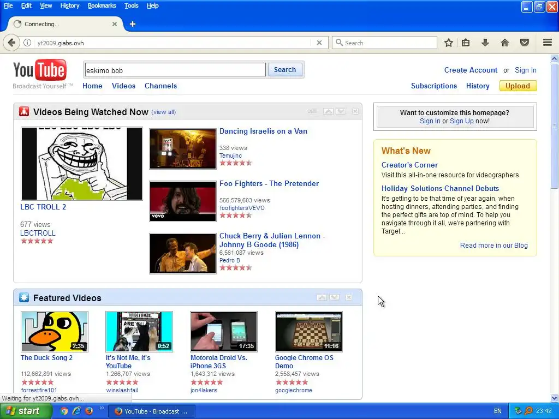Viewport: 559px width, 419px height.
Task: Rate Dancing Israelis video via stars
Action: 236,163
